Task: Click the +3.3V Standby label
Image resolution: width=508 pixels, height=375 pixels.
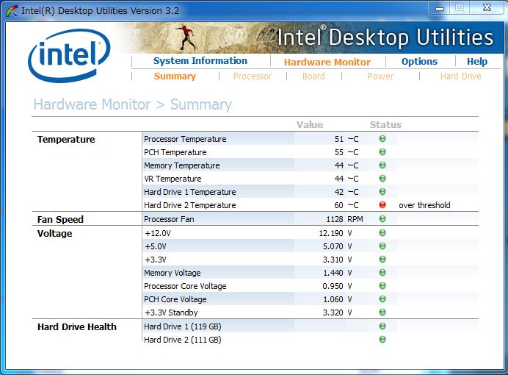Action: pos(171,312)
